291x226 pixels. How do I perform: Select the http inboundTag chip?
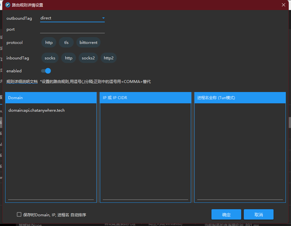pos(69,58)
